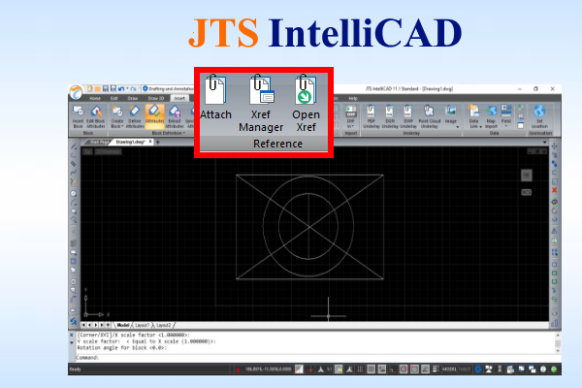Switch to the Model layout tab
The width and height of the screenshot is (582, 388).
pyautogui.click(x=123, y=325)
